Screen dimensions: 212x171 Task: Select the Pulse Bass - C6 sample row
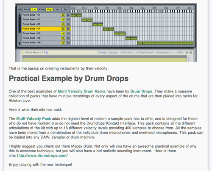(x=46, y=38)
